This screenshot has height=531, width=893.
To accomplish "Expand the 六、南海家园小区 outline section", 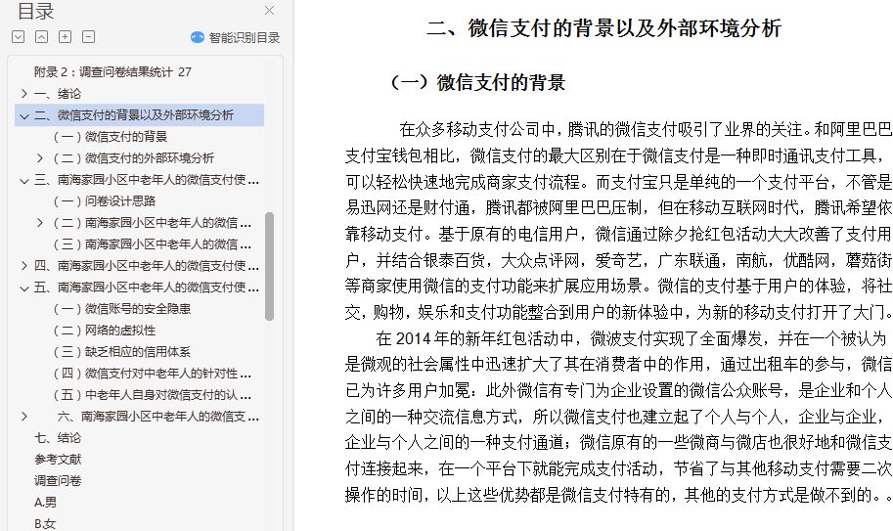I will pos(23,417).
